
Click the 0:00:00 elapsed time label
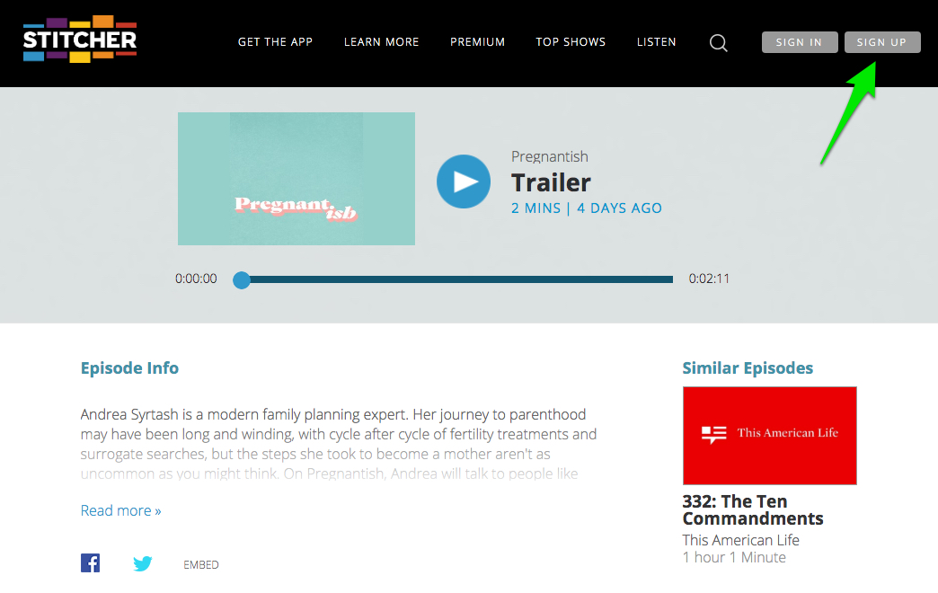point(196,279)
